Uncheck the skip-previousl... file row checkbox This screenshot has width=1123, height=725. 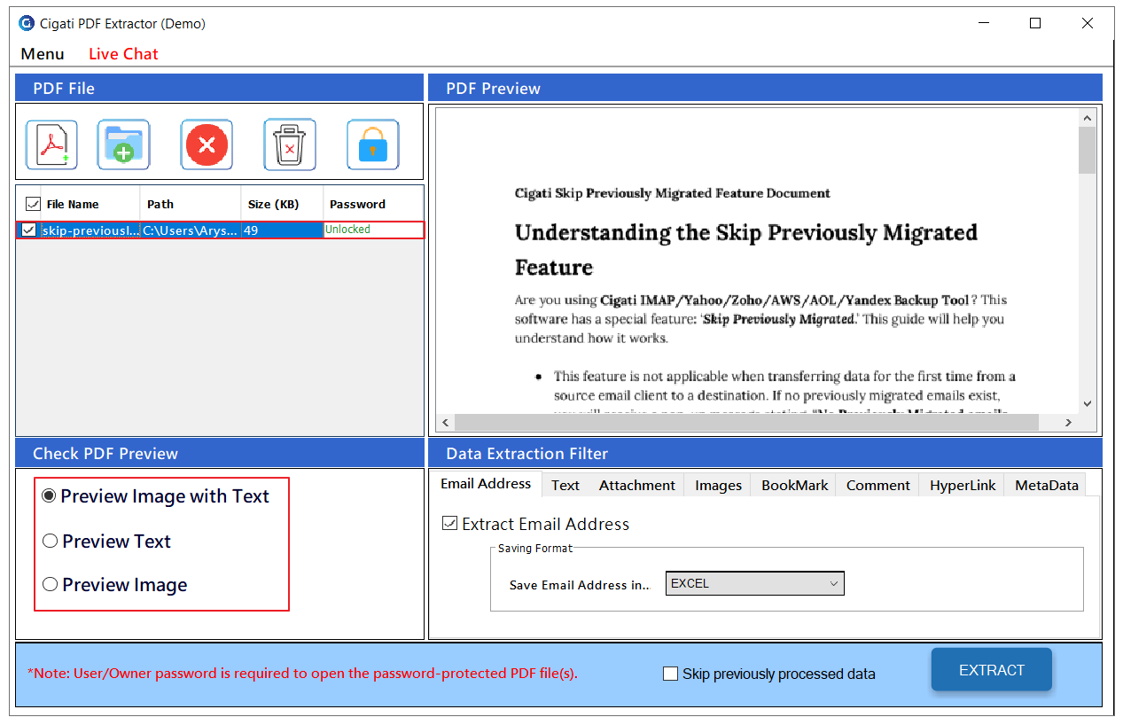[29, 230]
